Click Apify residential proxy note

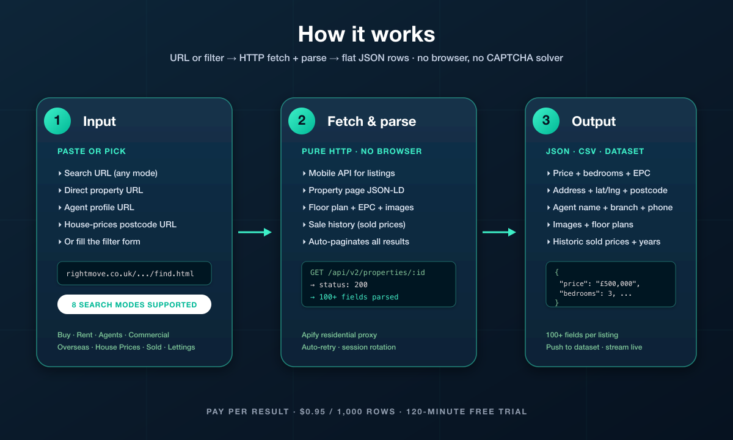[340, 335]
